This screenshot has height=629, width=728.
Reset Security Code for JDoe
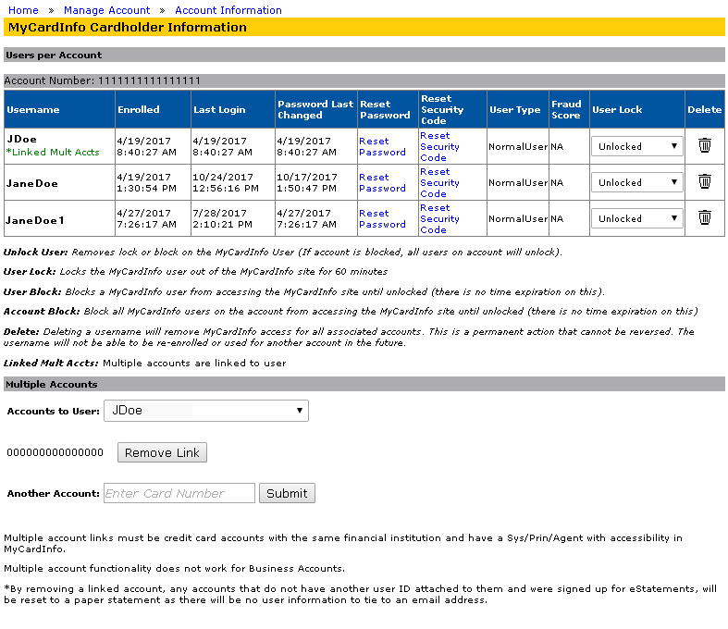439,146
